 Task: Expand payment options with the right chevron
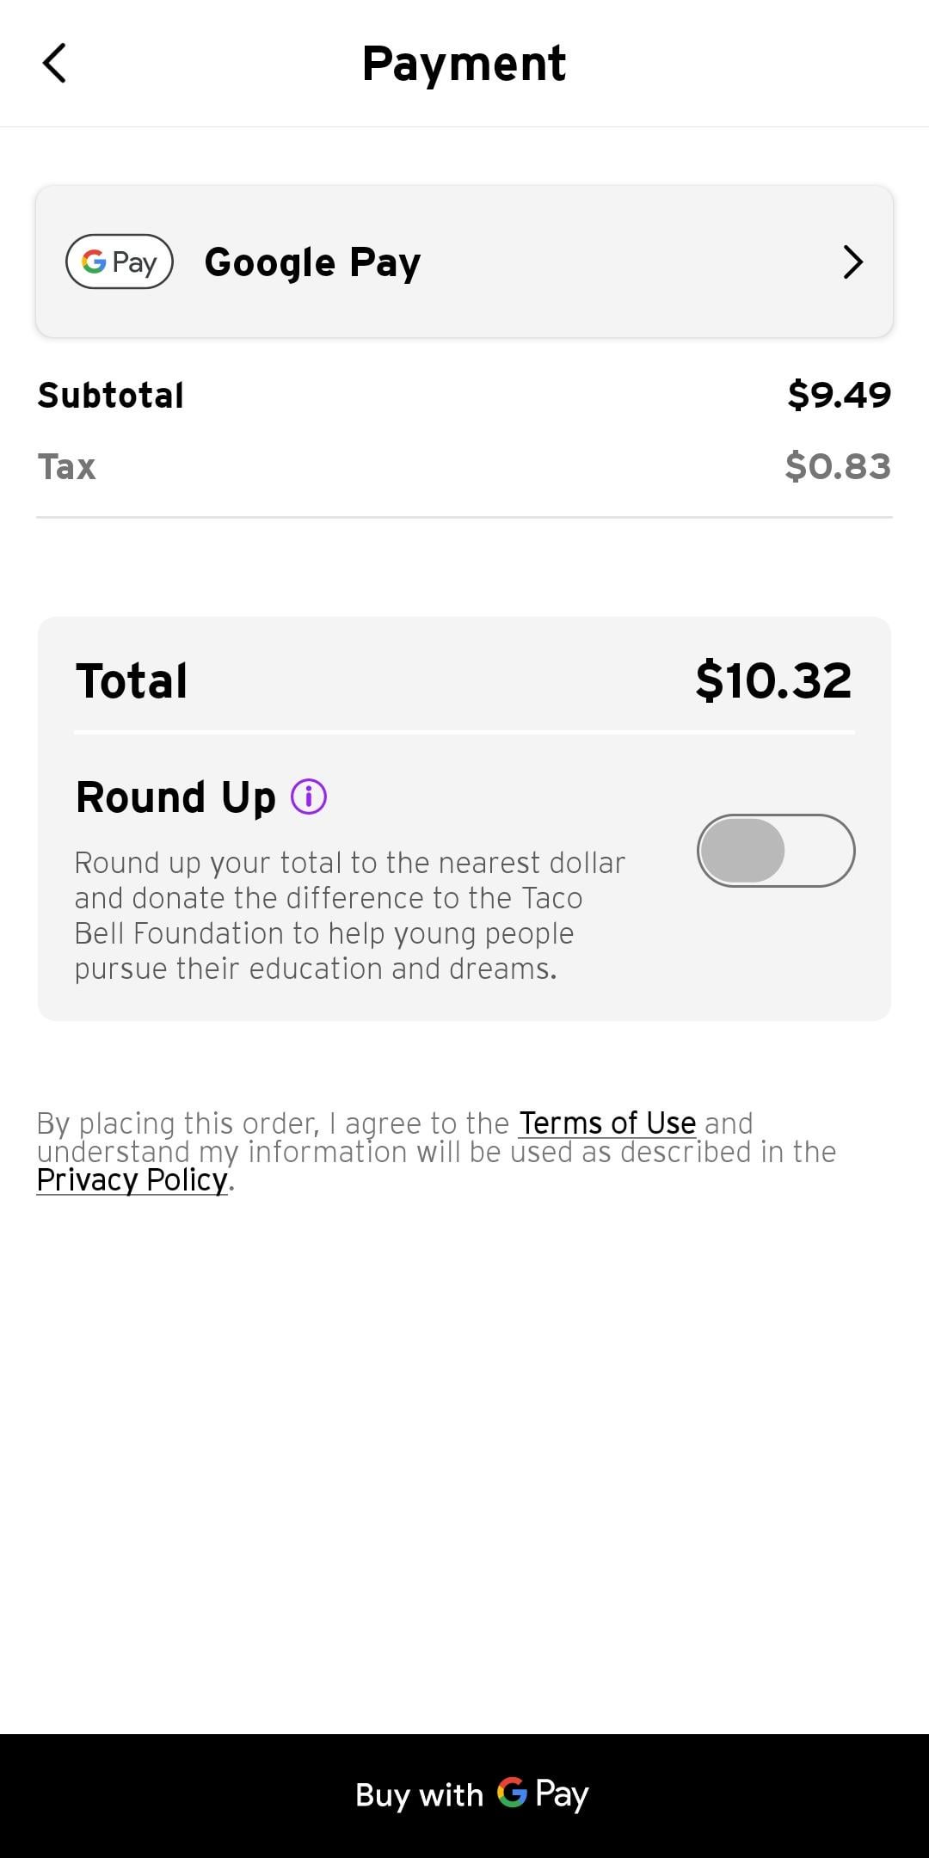click(852, 262)
